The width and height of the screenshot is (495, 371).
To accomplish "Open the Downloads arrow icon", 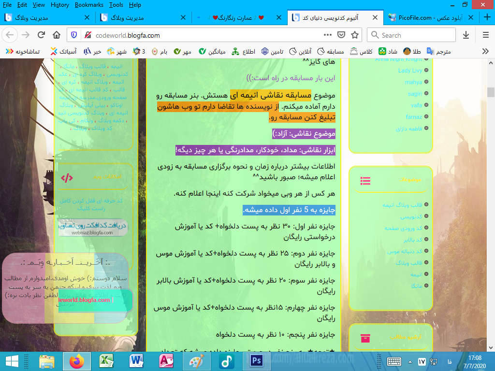I will pos(466,35).
